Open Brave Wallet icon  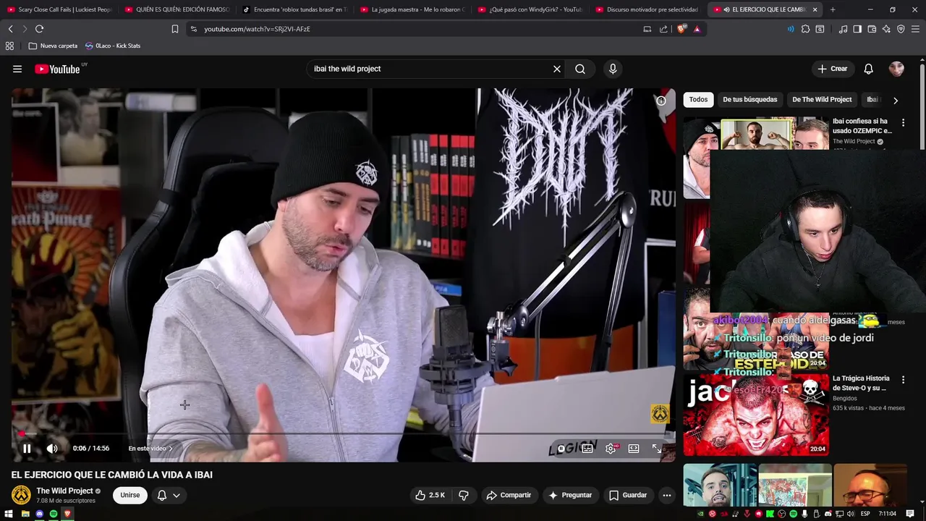[872, 29]
